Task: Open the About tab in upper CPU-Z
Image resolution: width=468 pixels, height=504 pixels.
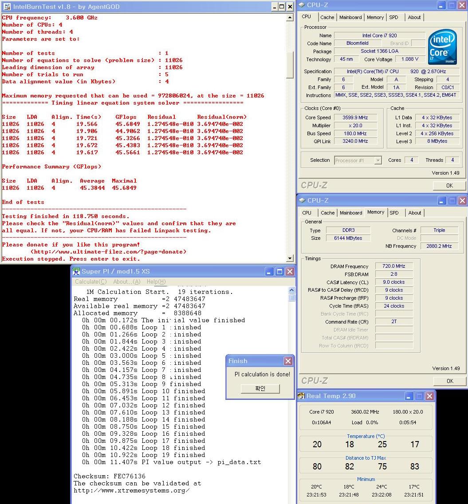Action: tap(414, 17)
